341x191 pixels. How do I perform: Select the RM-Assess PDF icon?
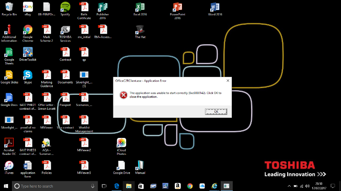click(x=103, y=31)
